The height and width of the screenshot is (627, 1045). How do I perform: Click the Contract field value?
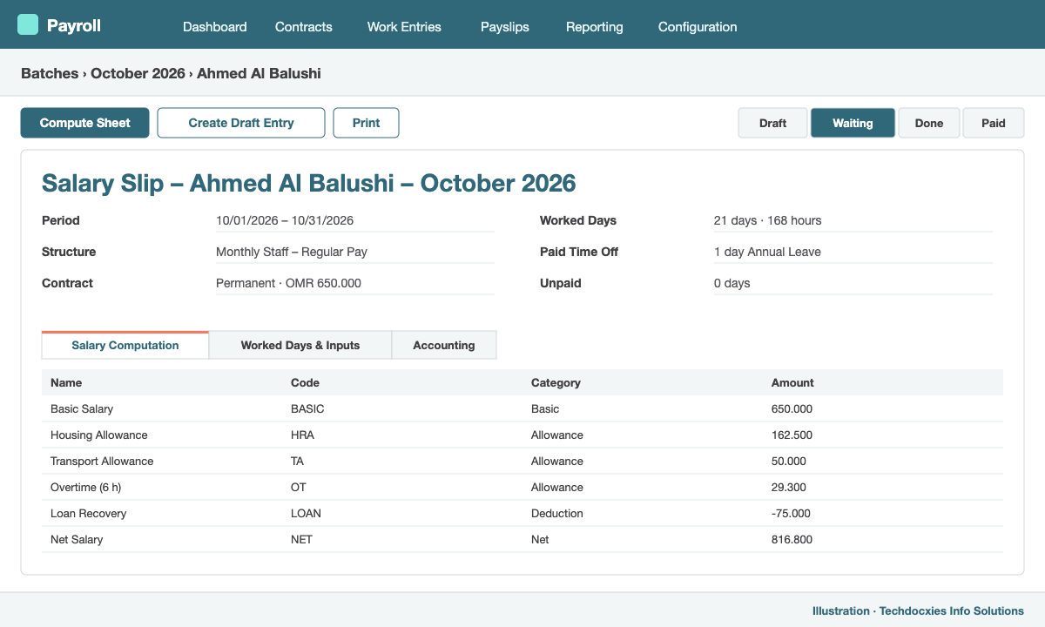pyautogui.click(x=355, y=284)
